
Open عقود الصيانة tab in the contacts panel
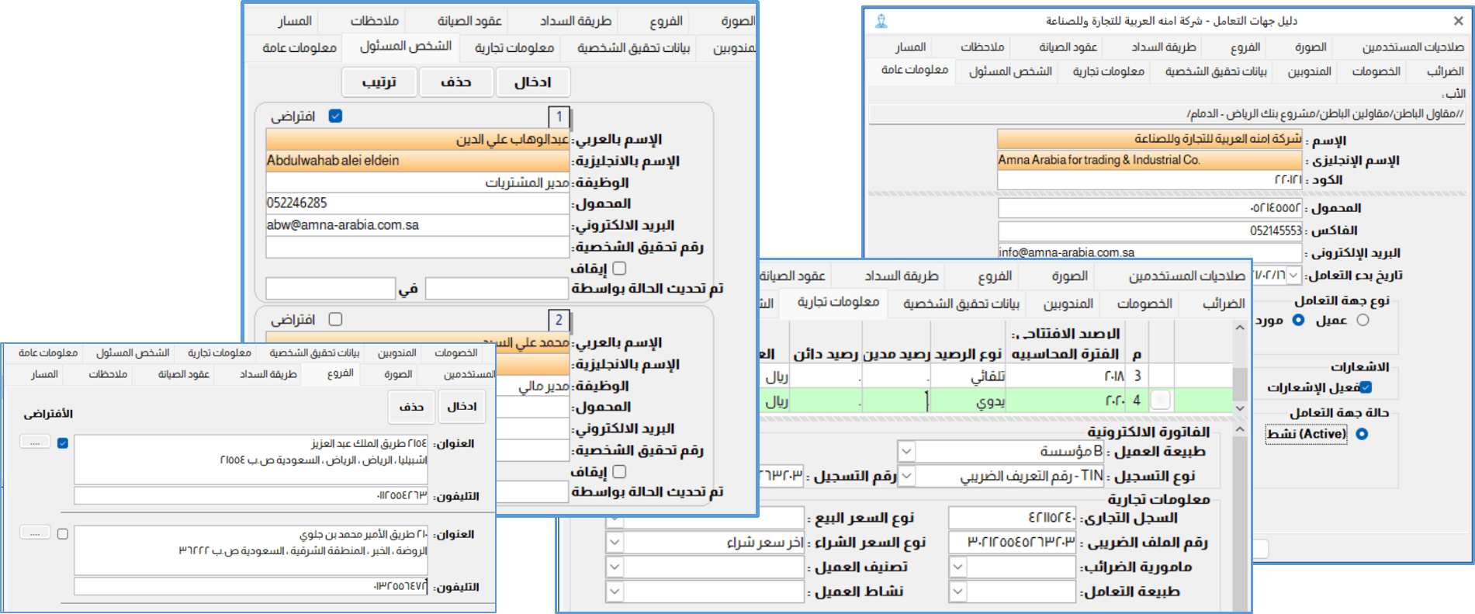[469, 21]
